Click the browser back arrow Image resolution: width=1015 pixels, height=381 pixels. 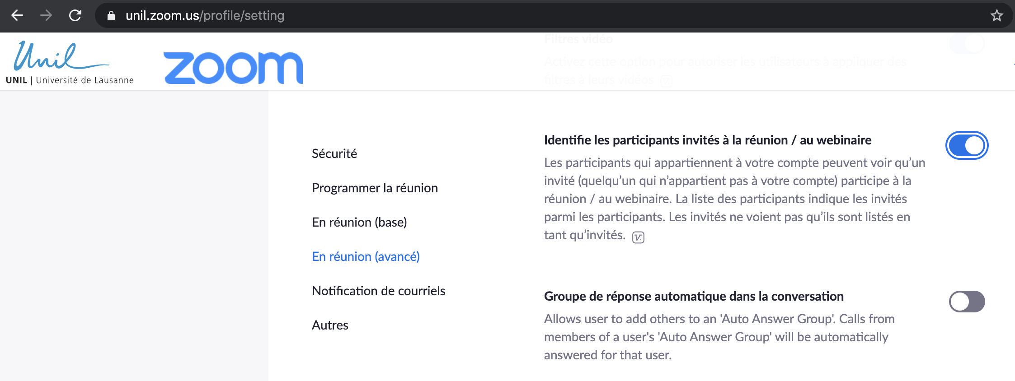[17, 16]
